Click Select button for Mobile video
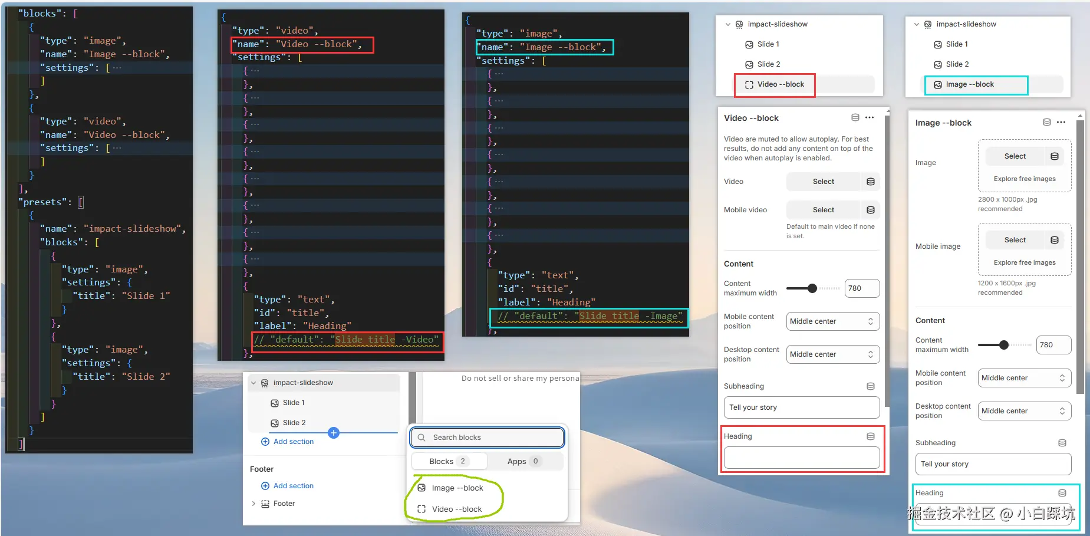 click(824, 210)
